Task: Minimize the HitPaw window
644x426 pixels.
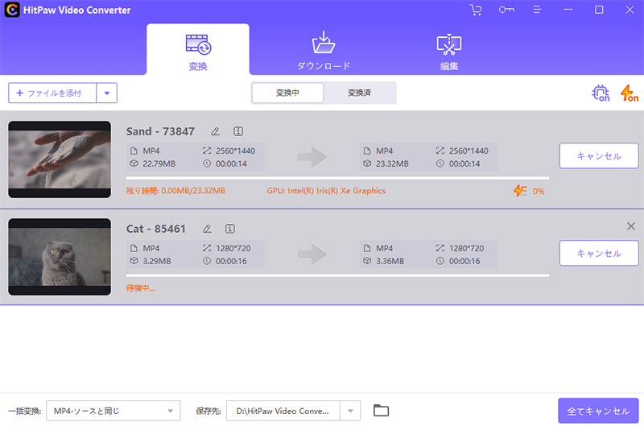Action: click(x=568, y=10)
